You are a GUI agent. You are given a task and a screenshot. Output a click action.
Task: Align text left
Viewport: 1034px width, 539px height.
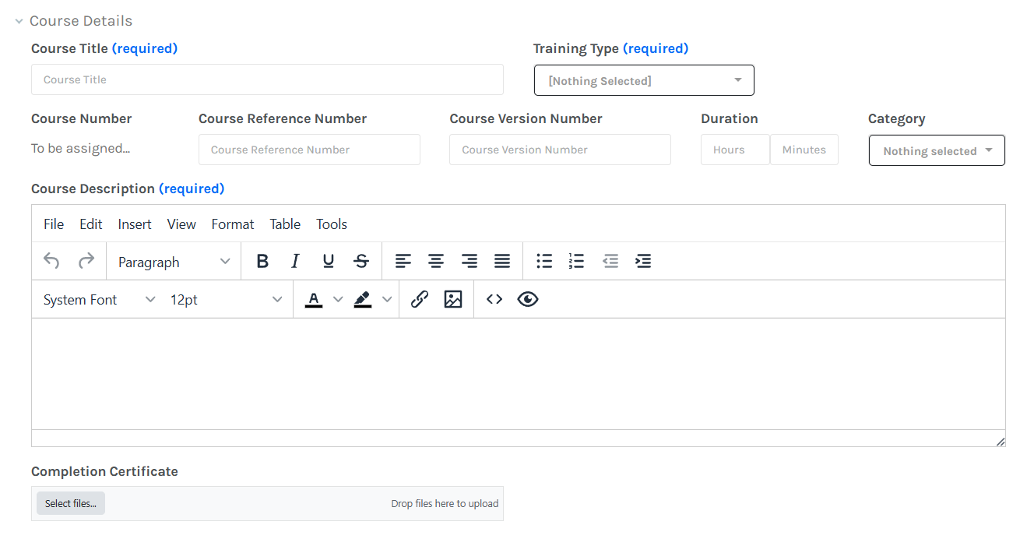pyautogui.click(x=403, y=262)
